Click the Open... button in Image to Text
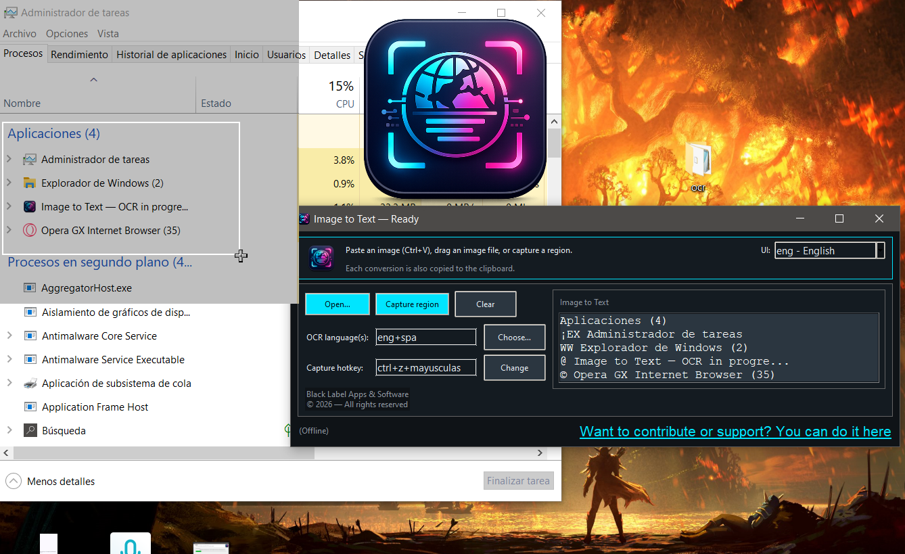 click(338, 304)
